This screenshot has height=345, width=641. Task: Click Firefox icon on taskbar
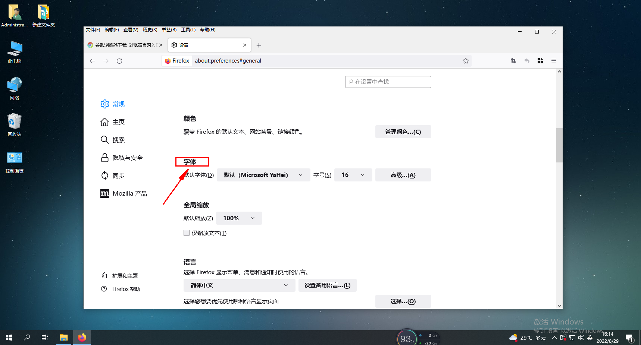tap(82, 338)
